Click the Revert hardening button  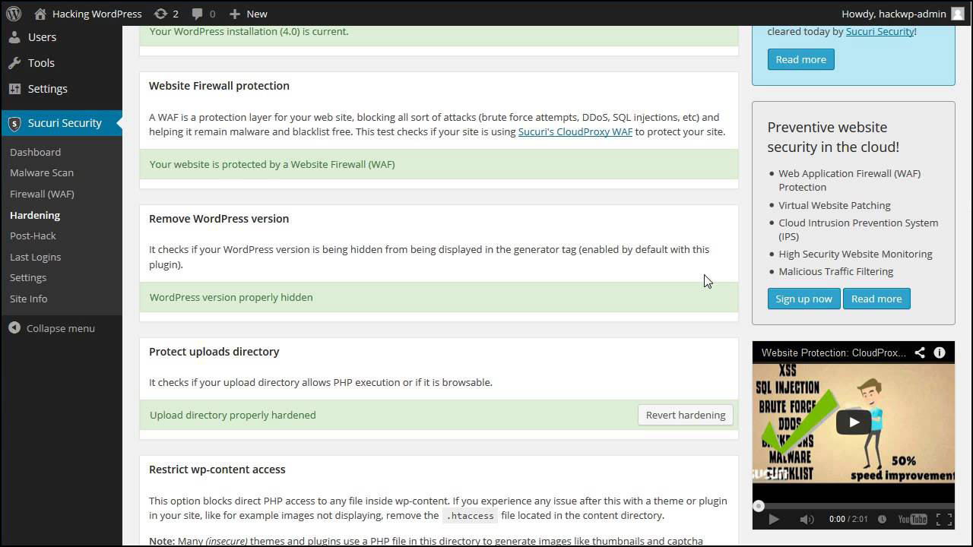[685, 415]
